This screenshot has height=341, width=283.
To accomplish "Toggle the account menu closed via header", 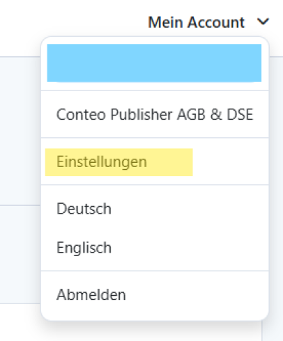I will (208, 22).
